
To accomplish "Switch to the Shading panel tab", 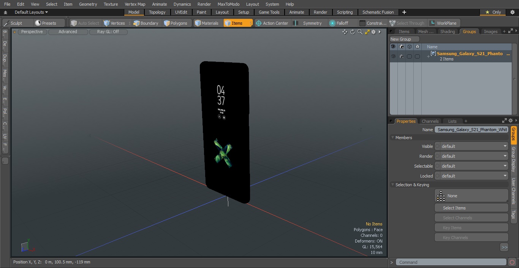I will click(448, 32).
